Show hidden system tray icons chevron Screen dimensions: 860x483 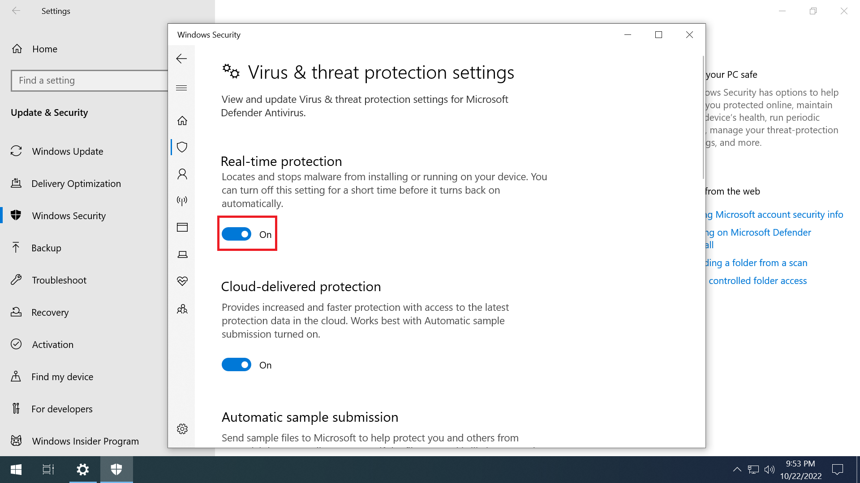737,469
